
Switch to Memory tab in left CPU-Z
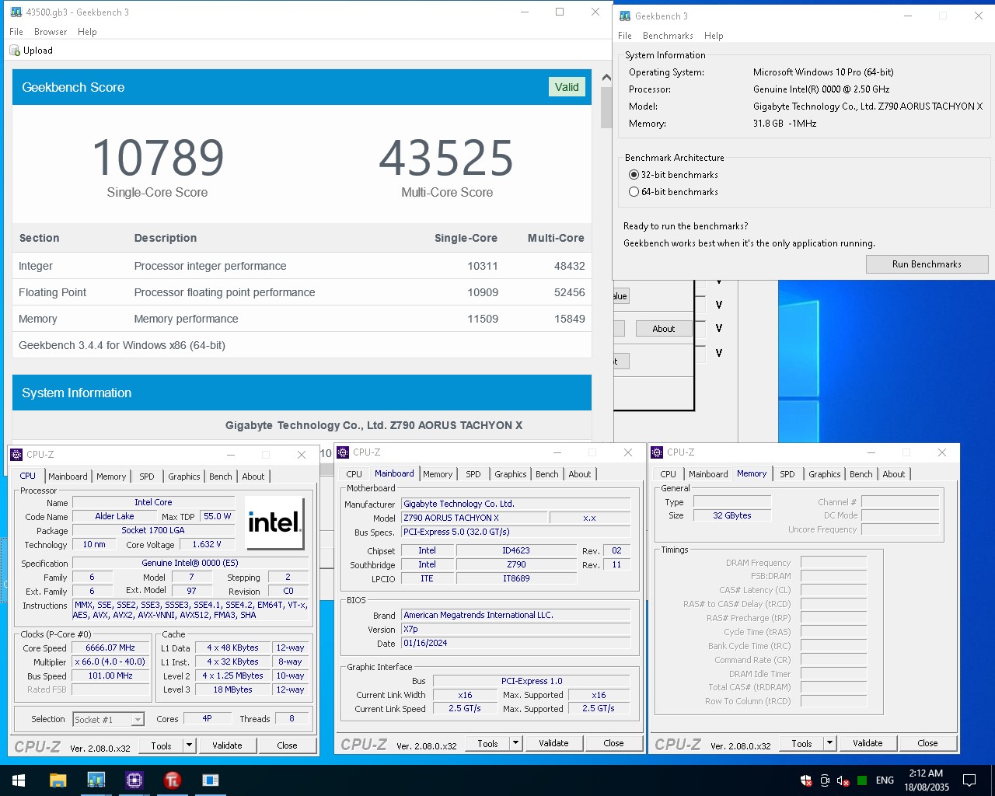click(x=111, y=477)
